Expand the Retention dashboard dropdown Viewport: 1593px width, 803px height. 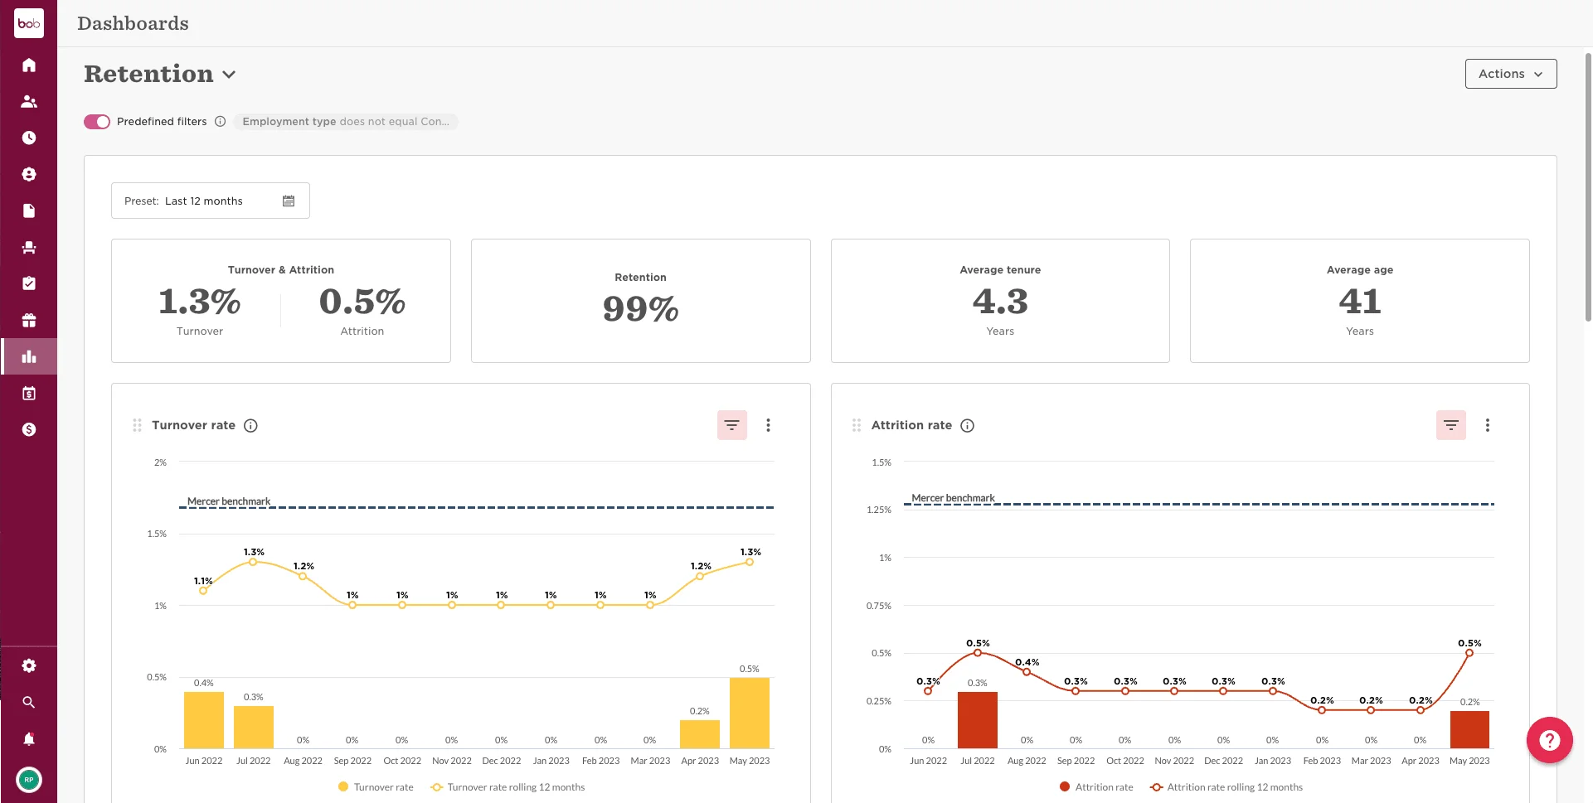230,75
